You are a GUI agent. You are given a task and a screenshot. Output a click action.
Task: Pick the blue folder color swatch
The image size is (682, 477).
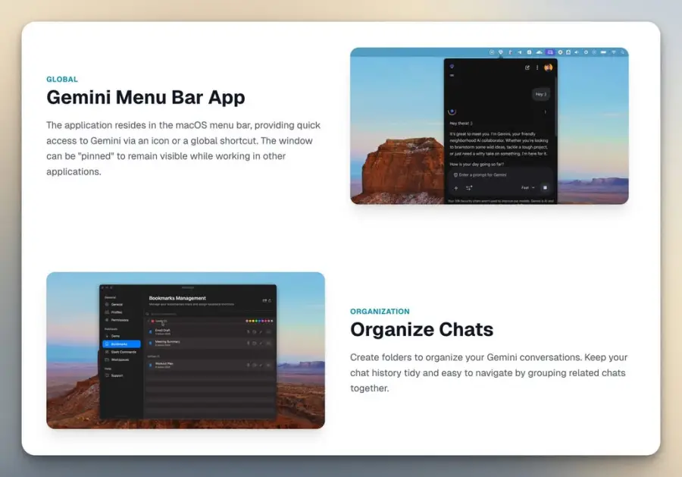tap(259, 321)
